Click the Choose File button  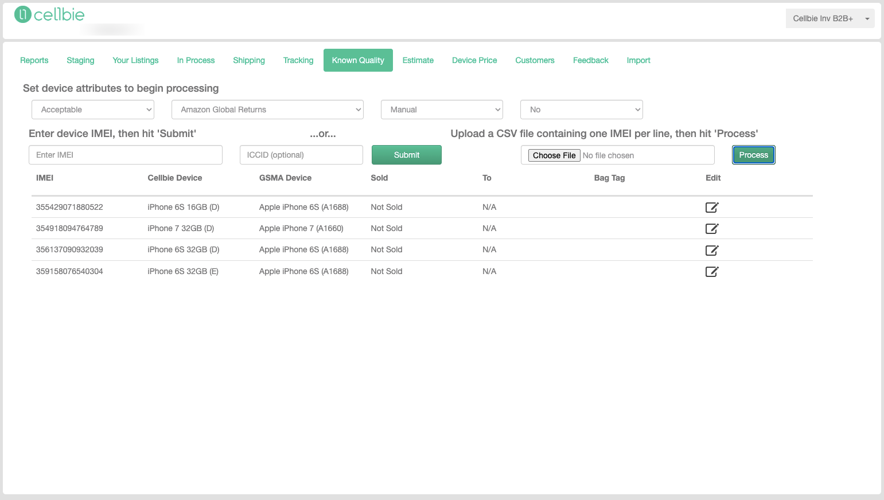pos(554,155)
